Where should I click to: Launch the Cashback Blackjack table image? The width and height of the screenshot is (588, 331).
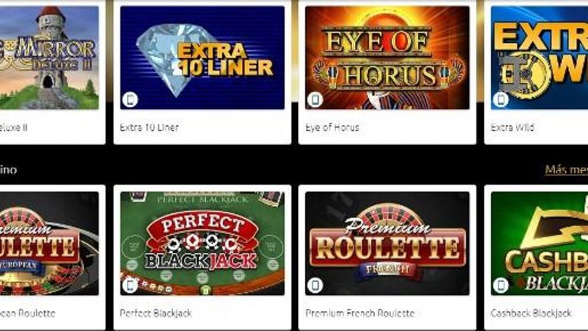(539, 243)
